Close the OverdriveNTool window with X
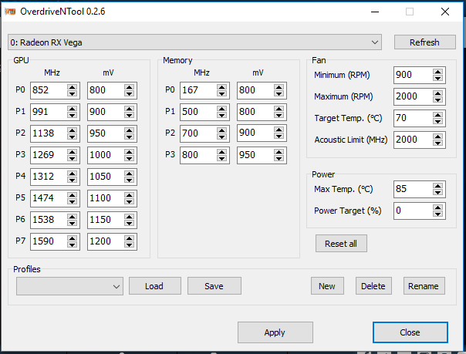The image size is (466, 354). (445, 12)
